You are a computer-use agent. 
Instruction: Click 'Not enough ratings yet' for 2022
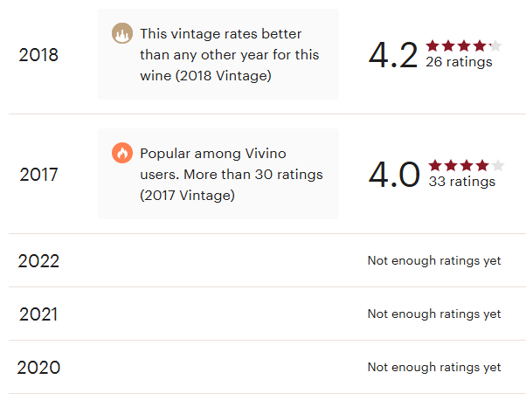coord(434,261)
